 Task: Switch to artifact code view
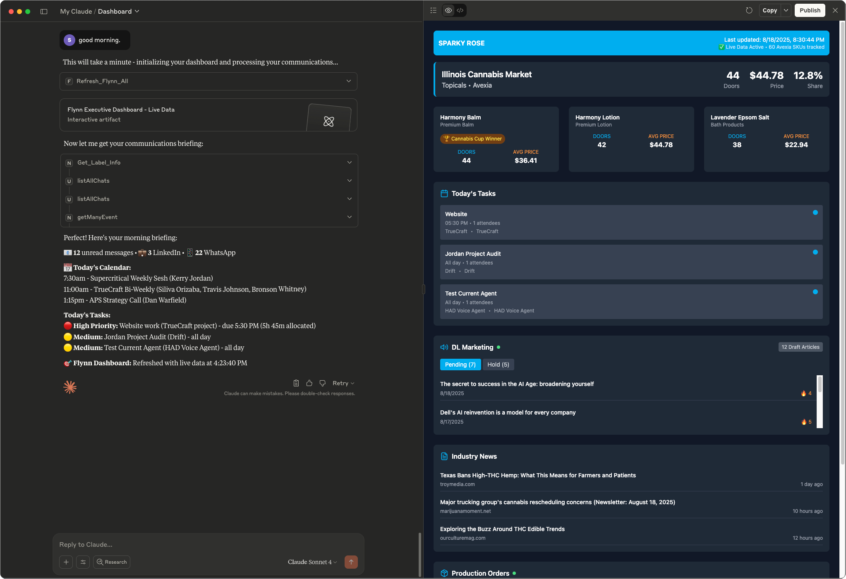click(x=460, y=10)
